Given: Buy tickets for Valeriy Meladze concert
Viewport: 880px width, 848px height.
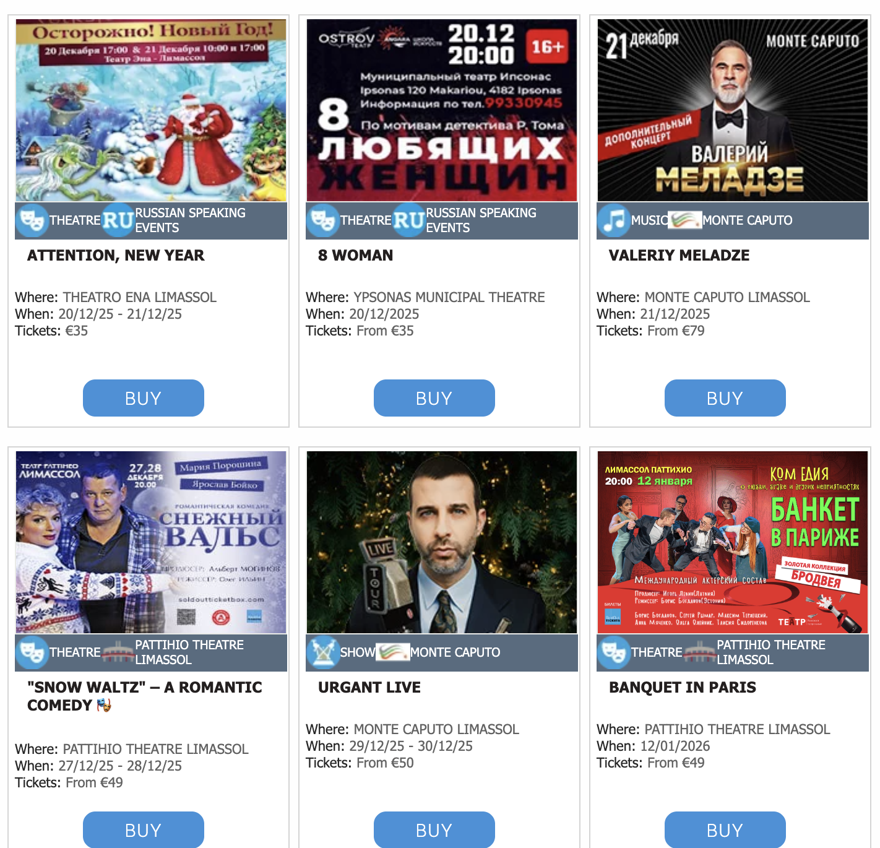Looking at the screenshot, I should (x=725, y=398).
